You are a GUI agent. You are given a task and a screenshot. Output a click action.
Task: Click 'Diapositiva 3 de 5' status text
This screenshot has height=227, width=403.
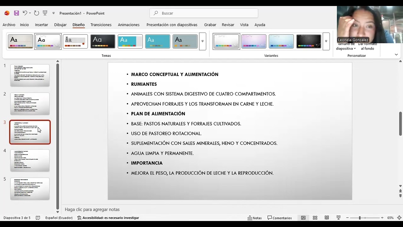[17, 218]
